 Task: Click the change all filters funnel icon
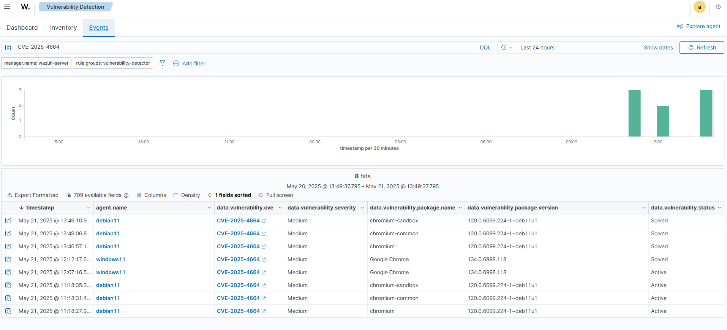163,63
